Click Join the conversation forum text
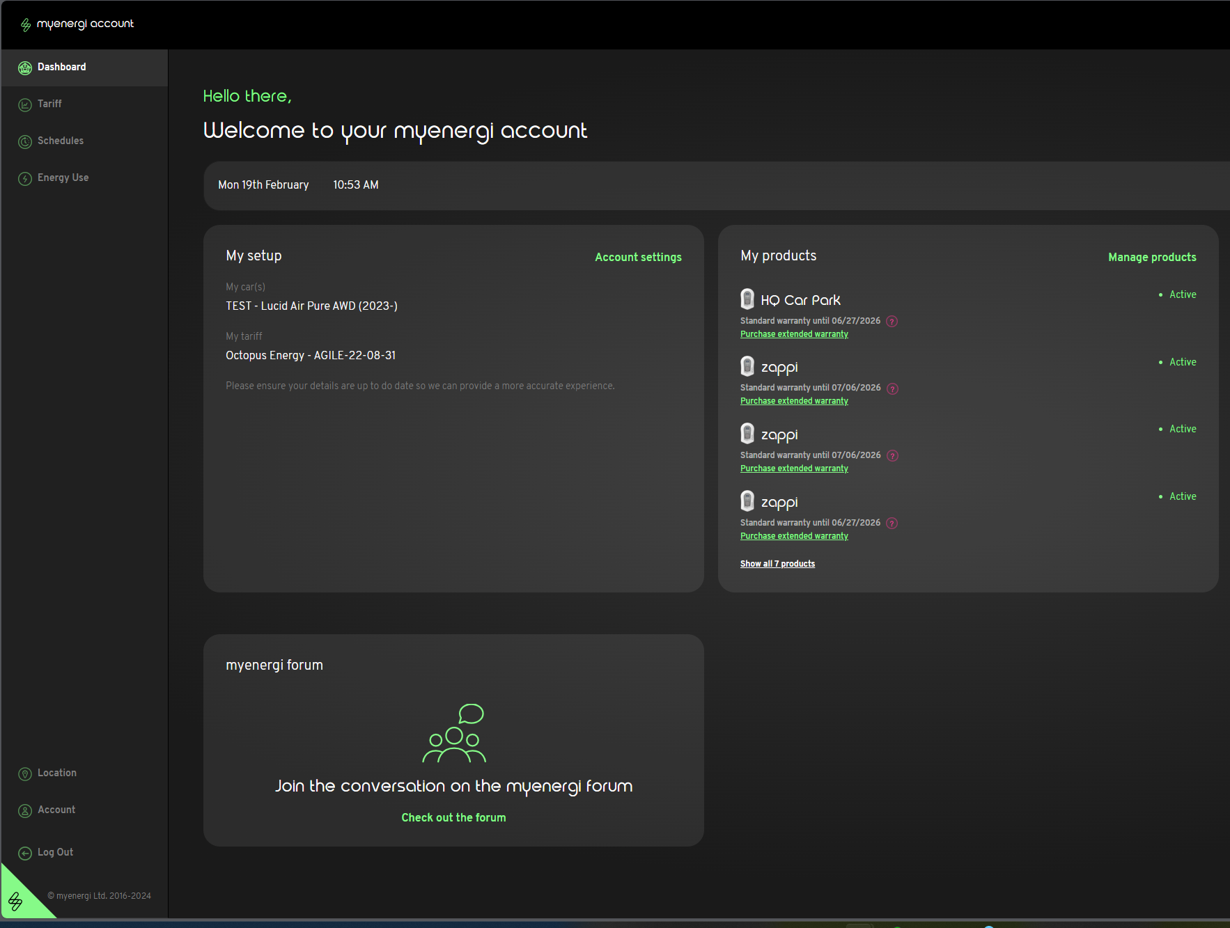Image resolution: width=1230 pixels, height=928 pixels. (453, 786)
